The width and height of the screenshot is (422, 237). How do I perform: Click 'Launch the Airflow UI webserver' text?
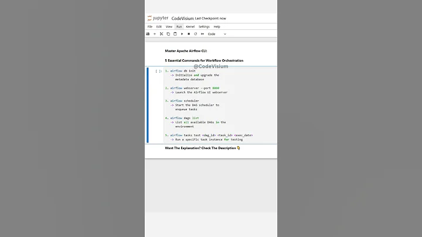tap(201, 92)
